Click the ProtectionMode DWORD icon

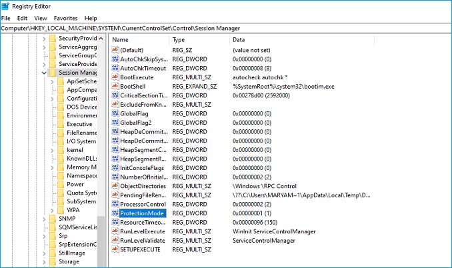(115, 213)
